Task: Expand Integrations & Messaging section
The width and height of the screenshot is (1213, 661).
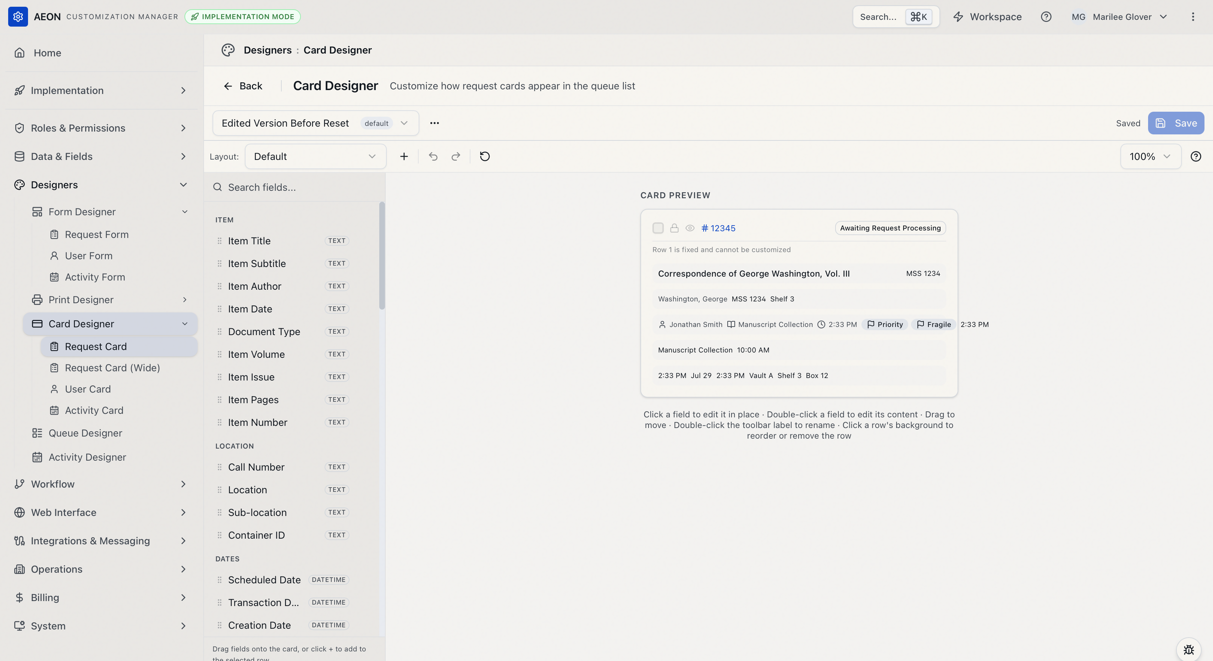Action: pyautogui.click(x=101, y=540)
